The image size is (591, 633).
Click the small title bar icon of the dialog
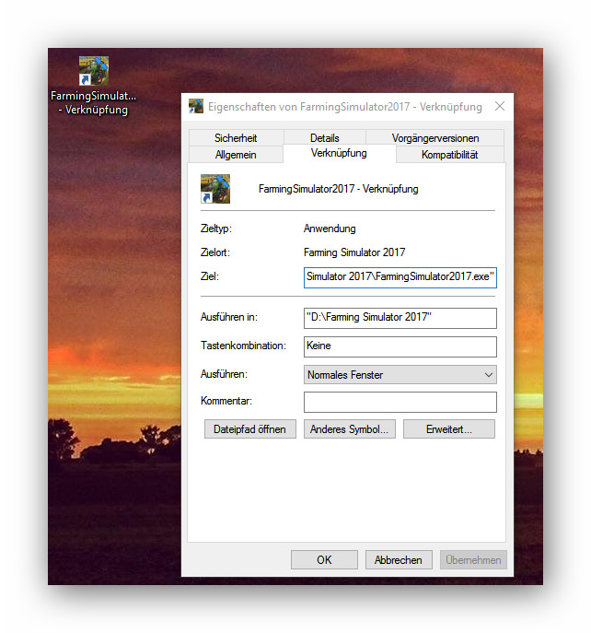(196, 106)
